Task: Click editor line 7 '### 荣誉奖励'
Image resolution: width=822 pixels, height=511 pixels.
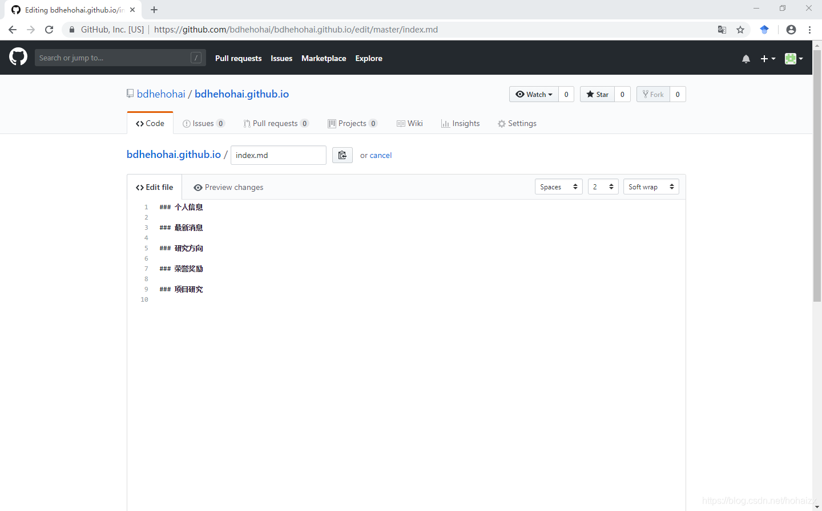Action: click(x=181, y=269)
